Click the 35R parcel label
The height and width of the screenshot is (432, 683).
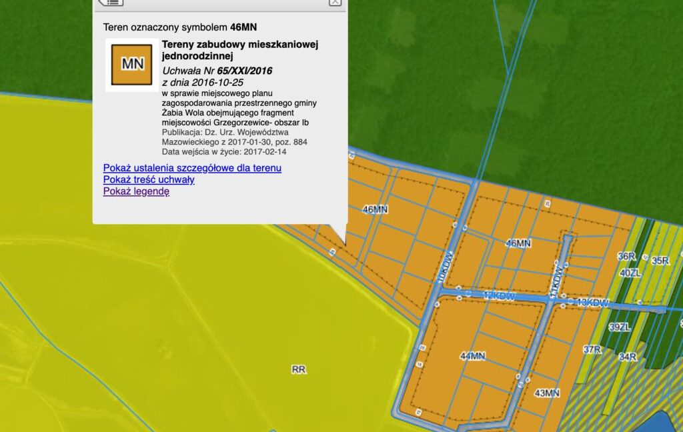(660, 261)
